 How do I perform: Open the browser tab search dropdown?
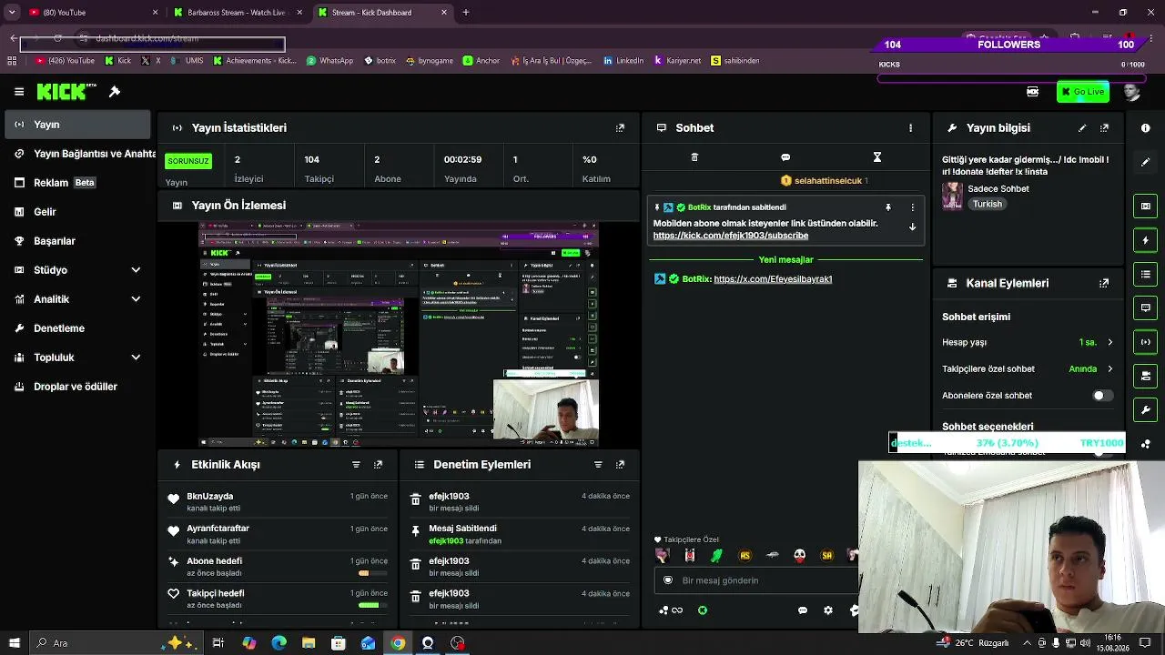point(13,13)
